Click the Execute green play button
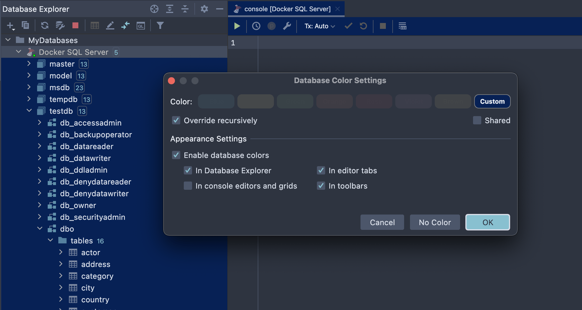582x310 pixels. (237, 26)
